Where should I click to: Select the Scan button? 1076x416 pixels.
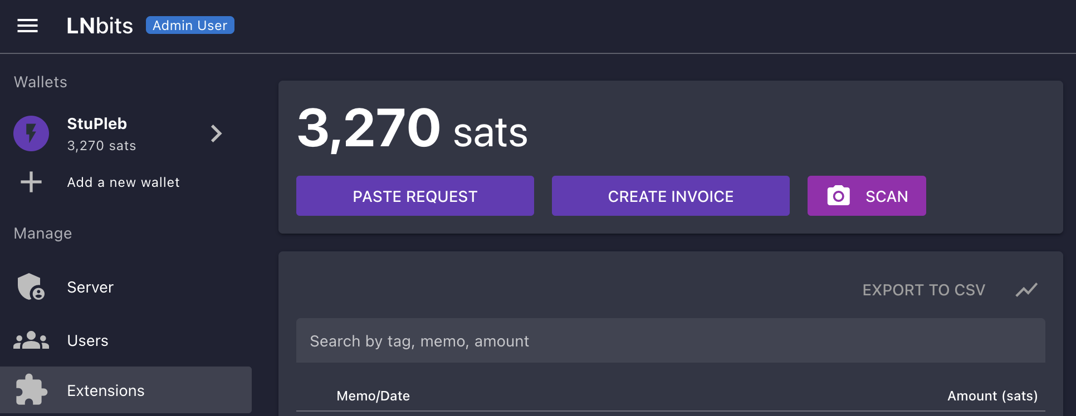tap(867, 196)
